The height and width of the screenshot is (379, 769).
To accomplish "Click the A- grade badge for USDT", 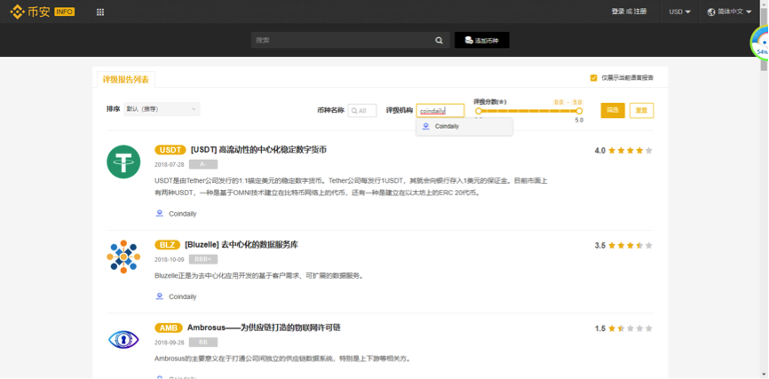I will pos(203,164).
